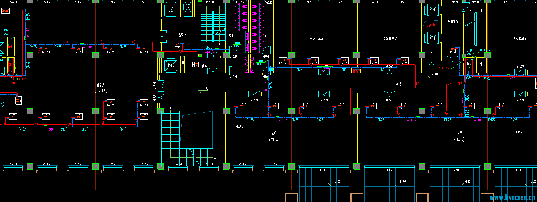Select the 包间 (80人) room label
The height and width of the screenshot is (202, 537).
click(x=459, y=136)
